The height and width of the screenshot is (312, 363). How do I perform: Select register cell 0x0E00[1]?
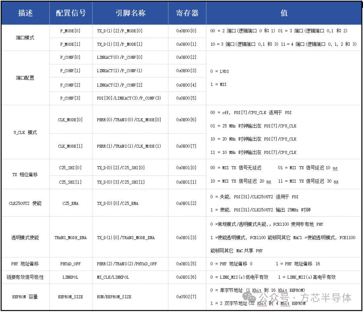tap(187, 44)
